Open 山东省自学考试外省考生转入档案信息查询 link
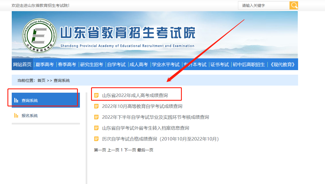 click(x=145, y=128)
